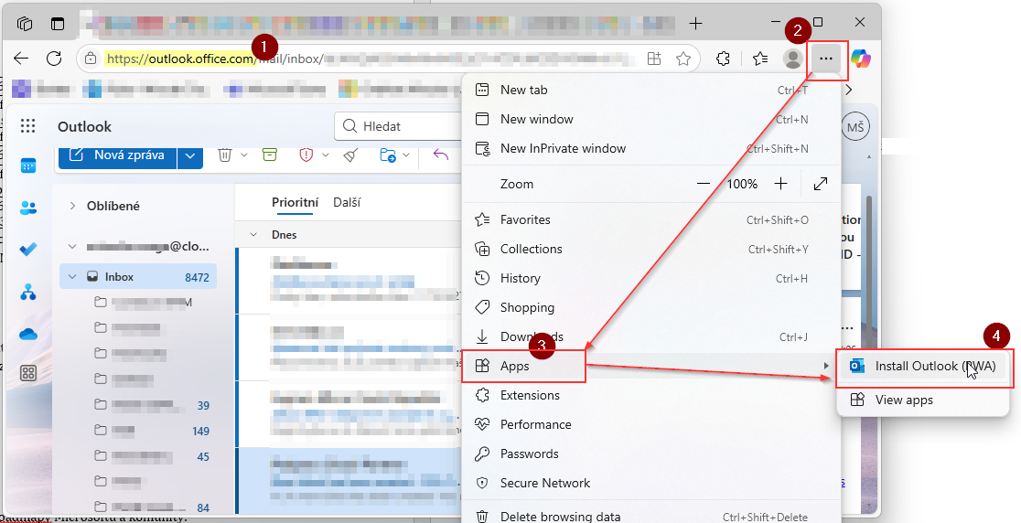1021x523 pixels.
Task: Decrease zoom with minus button
Action: (704, 184)
